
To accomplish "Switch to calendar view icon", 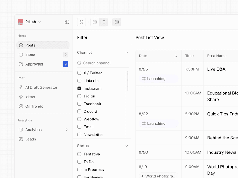I will point(95,22).
